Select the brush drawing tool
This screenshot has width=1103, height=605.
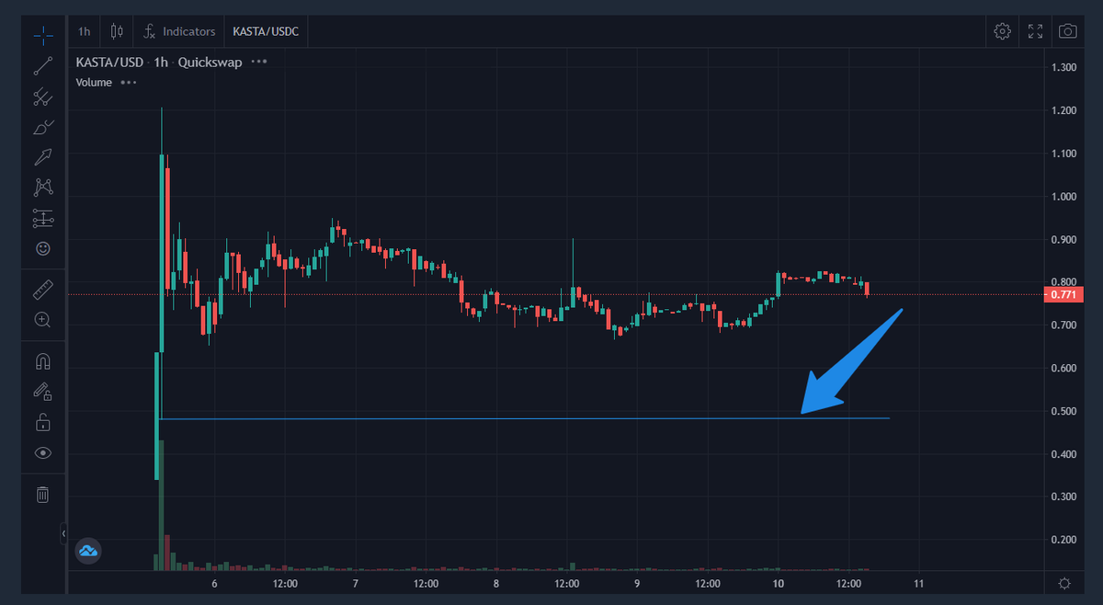coord(42,127)
